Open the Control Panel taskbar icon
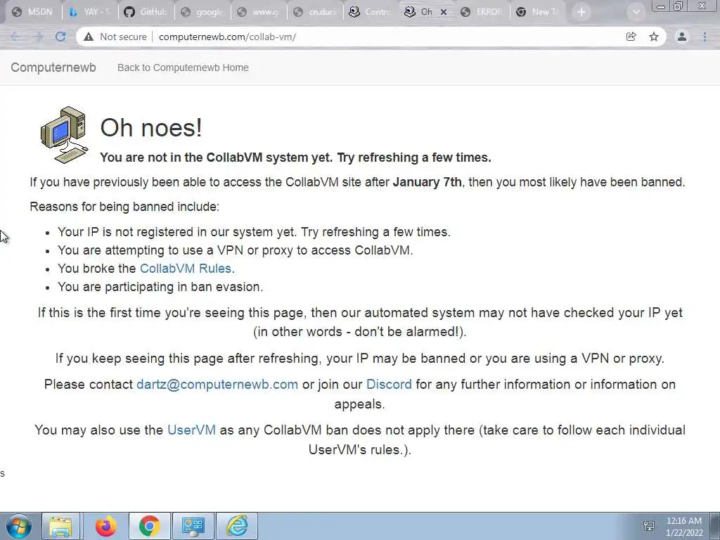Screen dimensions: 720x540 193,526
